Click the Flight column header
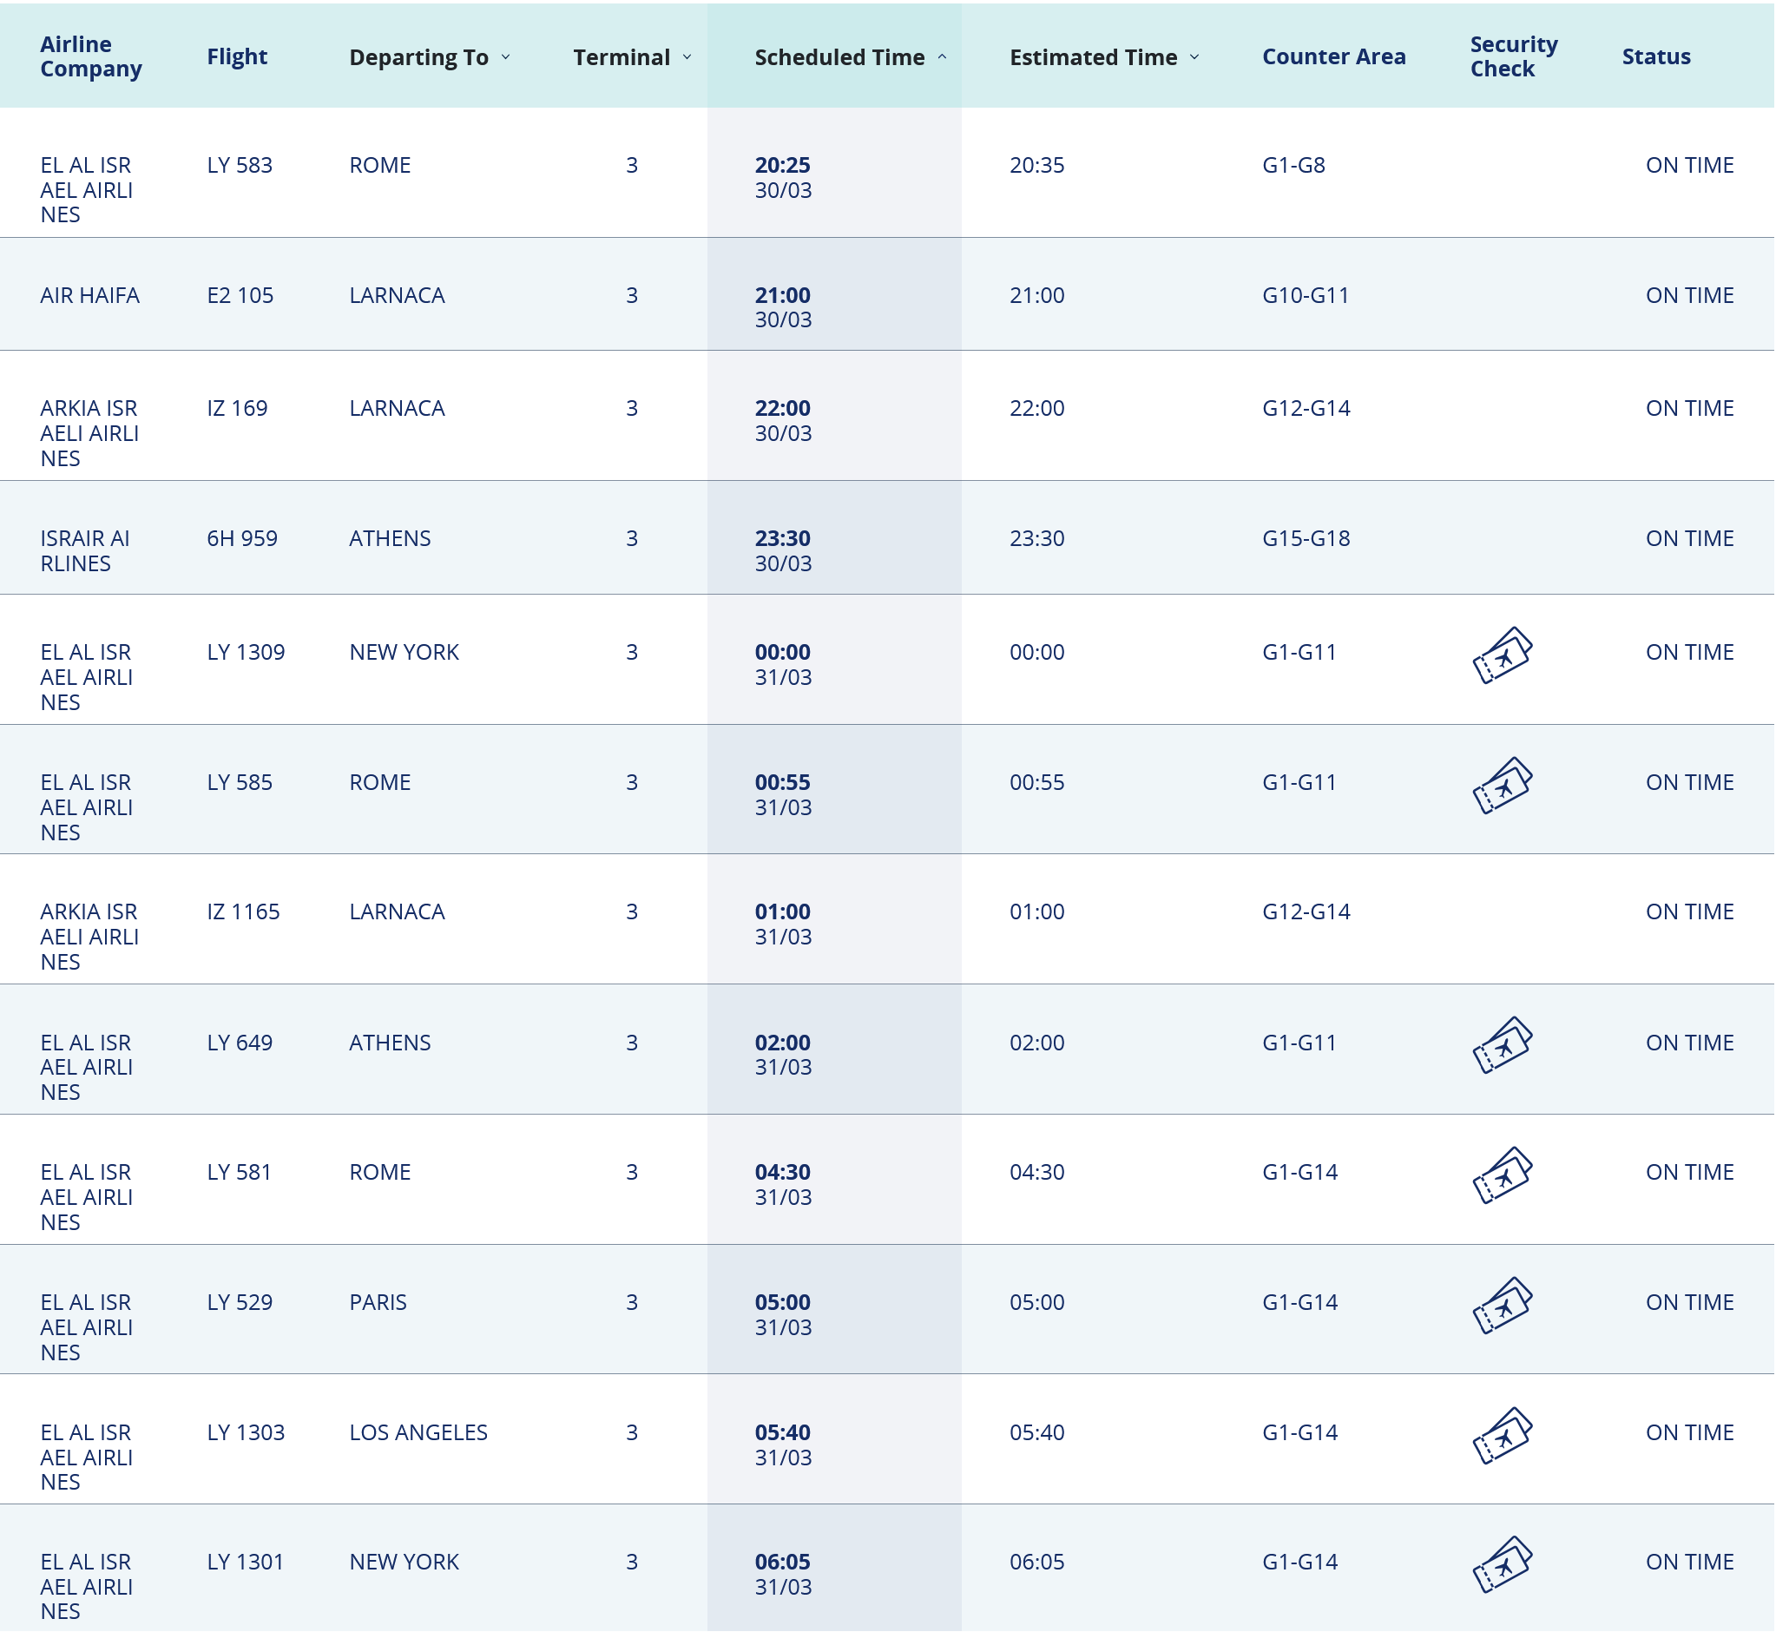 [x=237, y=56]
